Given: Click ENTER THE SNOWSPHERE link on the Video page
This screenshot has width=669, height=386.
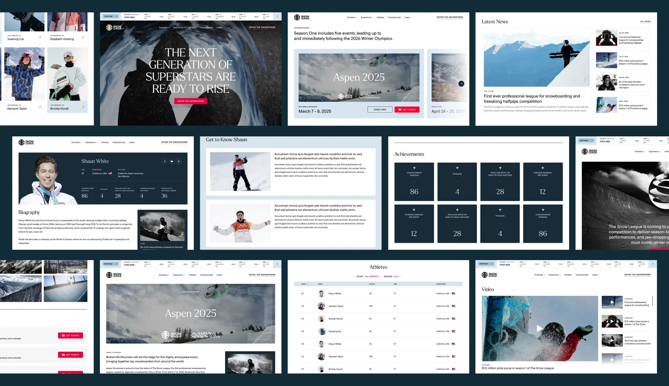Looking at the screenshot, I should pos(637,275).
